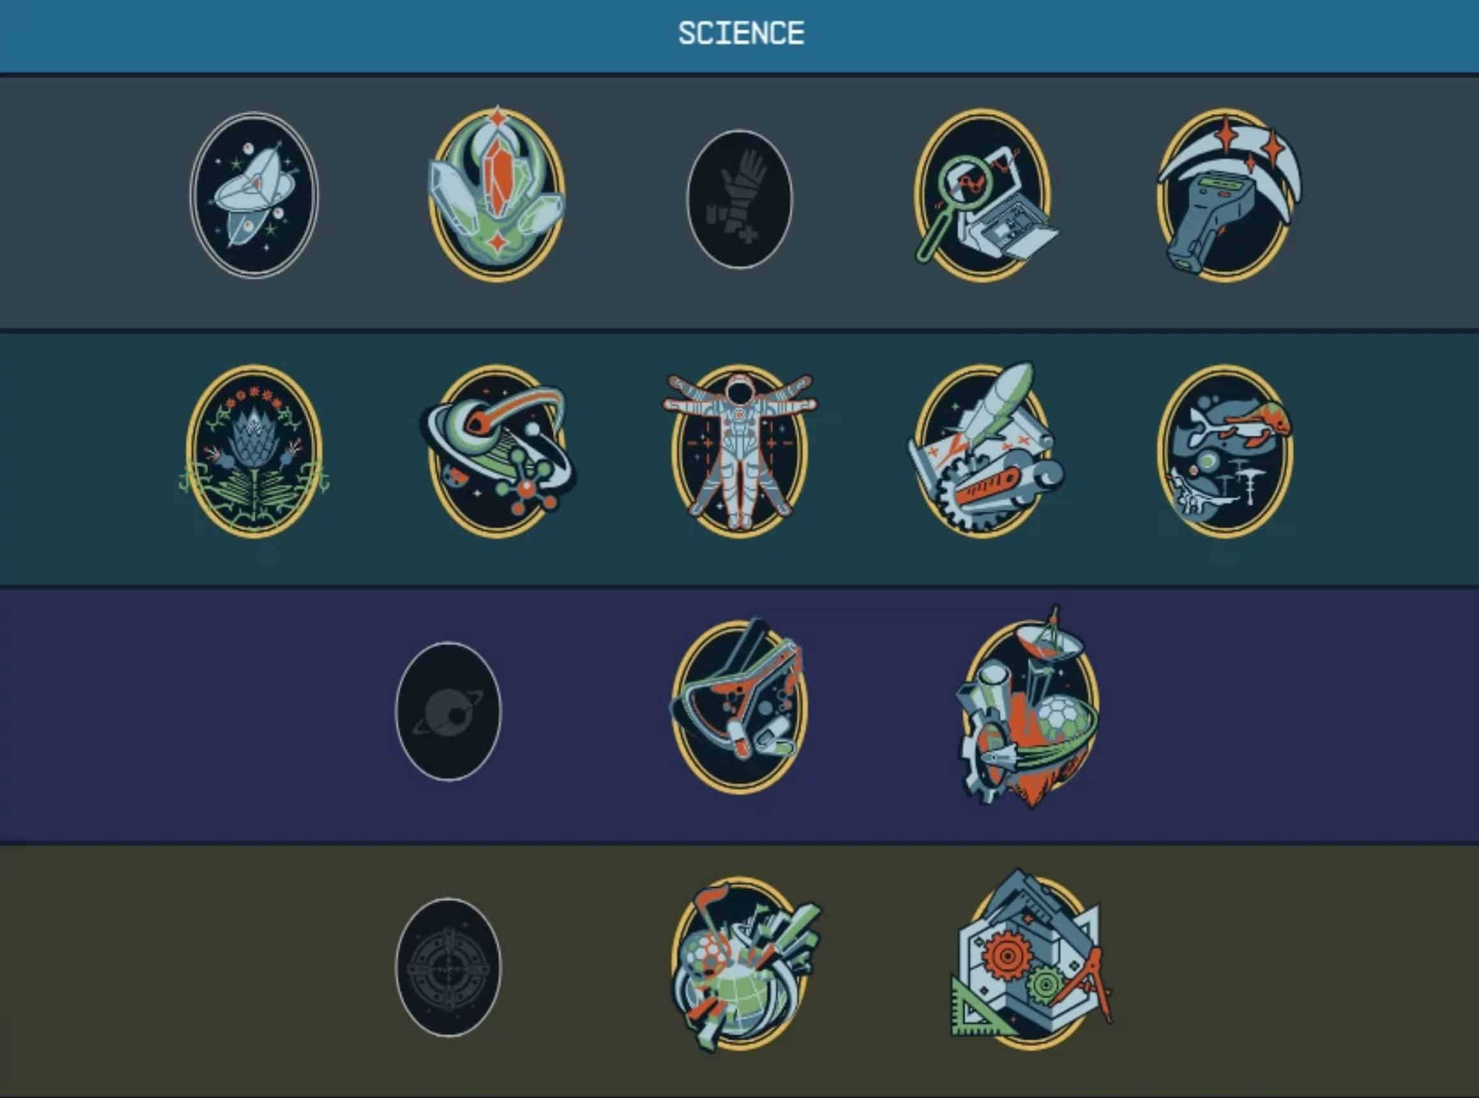Image resolution: width=1479 pixels, height=1098 pixels.
Task: Pick the Surveying hand scanner badge
Action: click(1228, 194)
